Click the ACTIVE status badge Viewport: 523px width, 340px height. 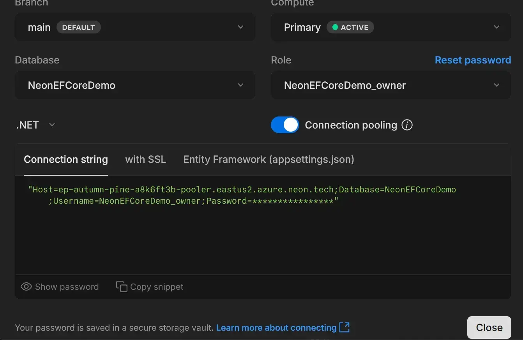click(350, 27)
